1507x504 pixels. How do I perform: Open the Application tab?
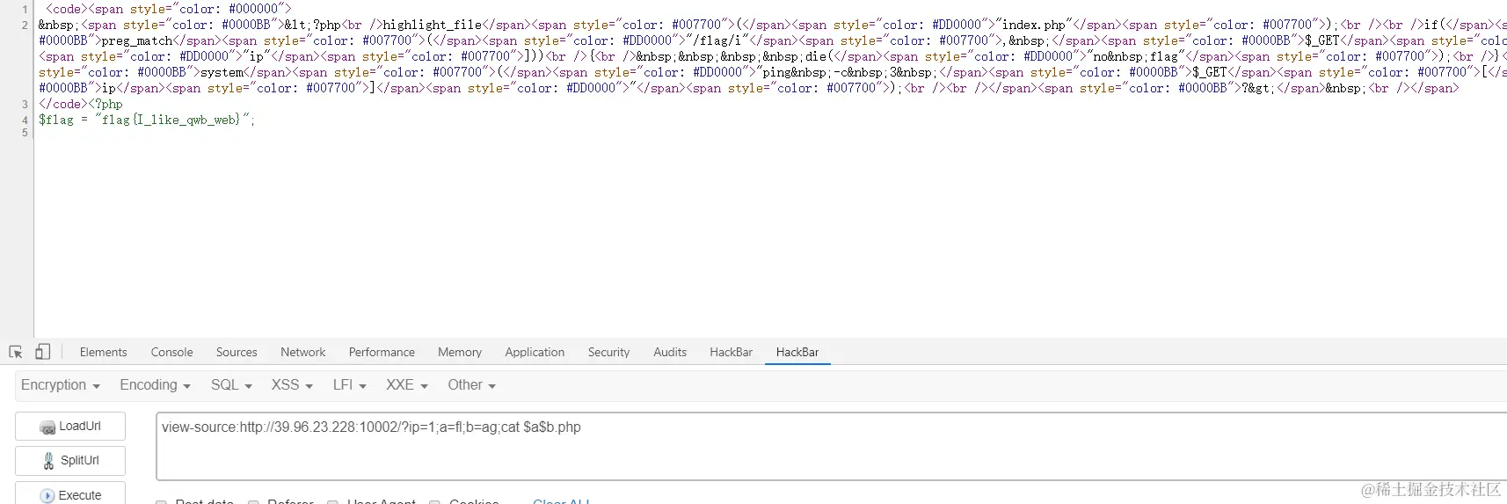point(535,352)
